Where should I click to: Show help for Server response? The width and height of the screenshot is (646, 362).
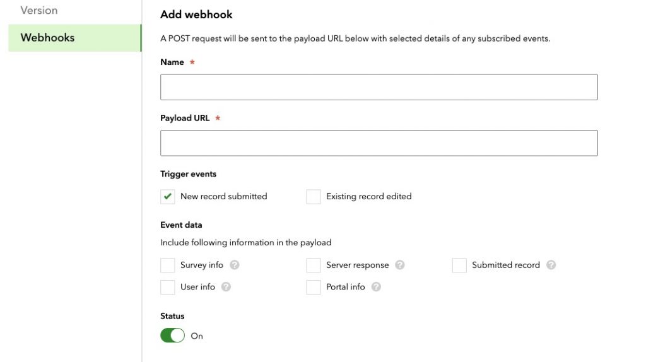(399, 265)
